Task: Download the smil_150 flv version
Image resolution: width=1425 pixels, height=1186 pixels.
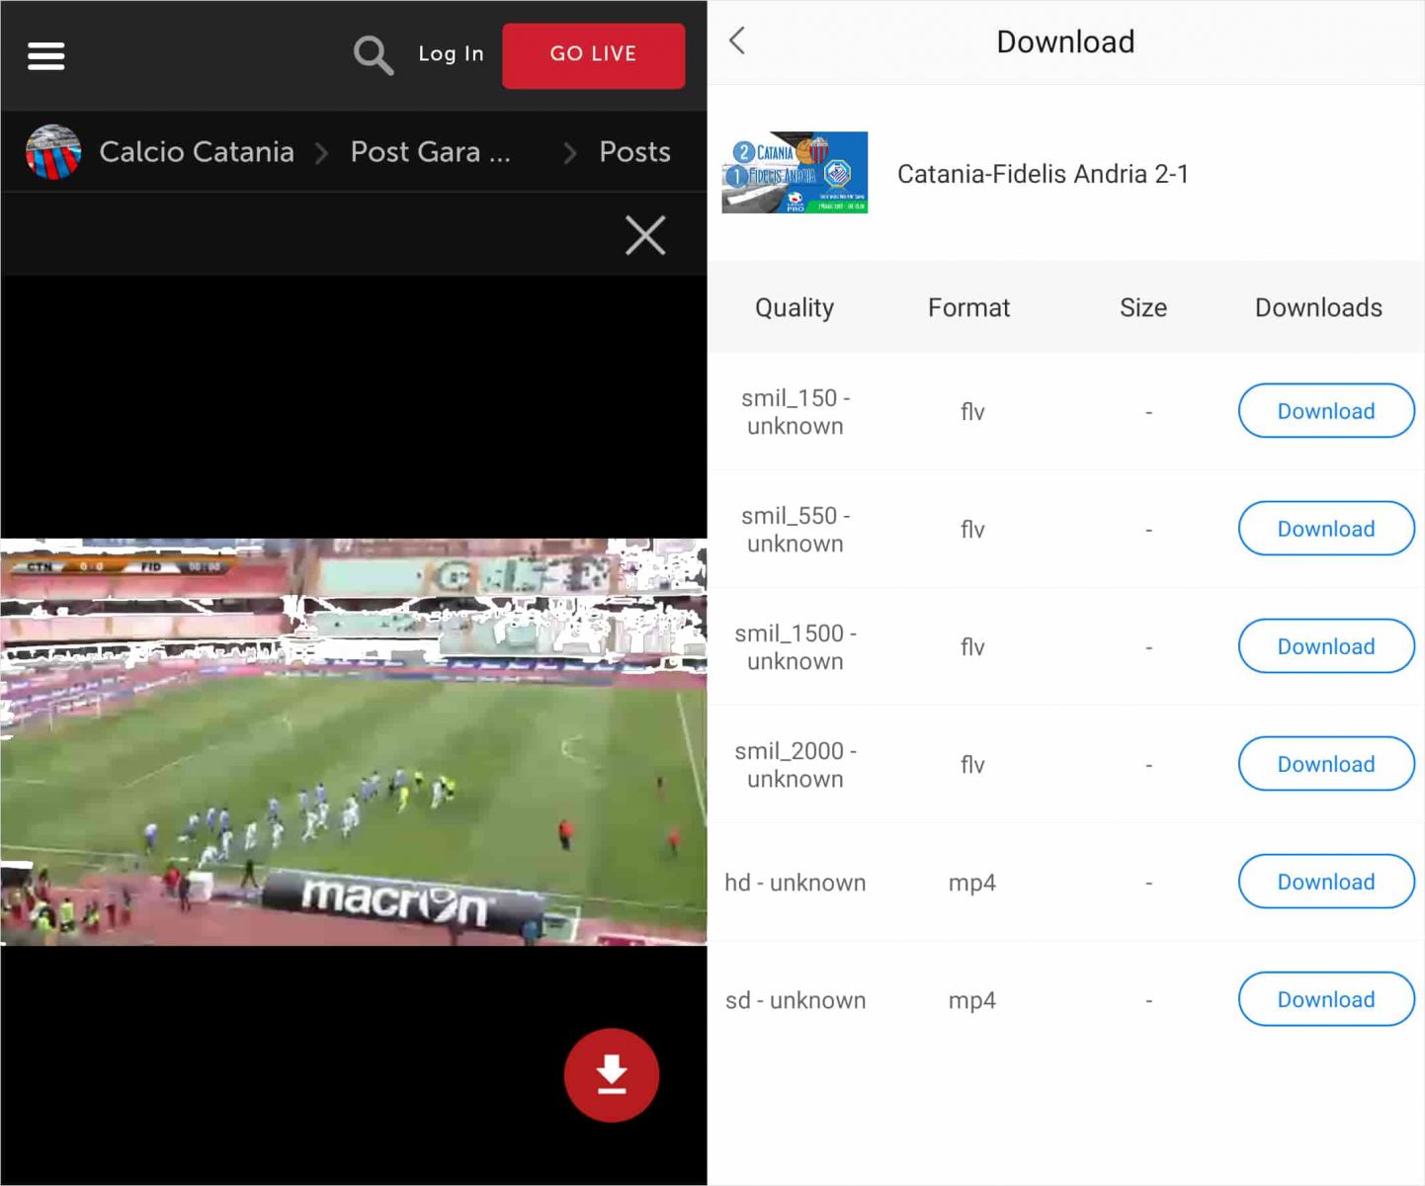Action: coord(1326,410)
